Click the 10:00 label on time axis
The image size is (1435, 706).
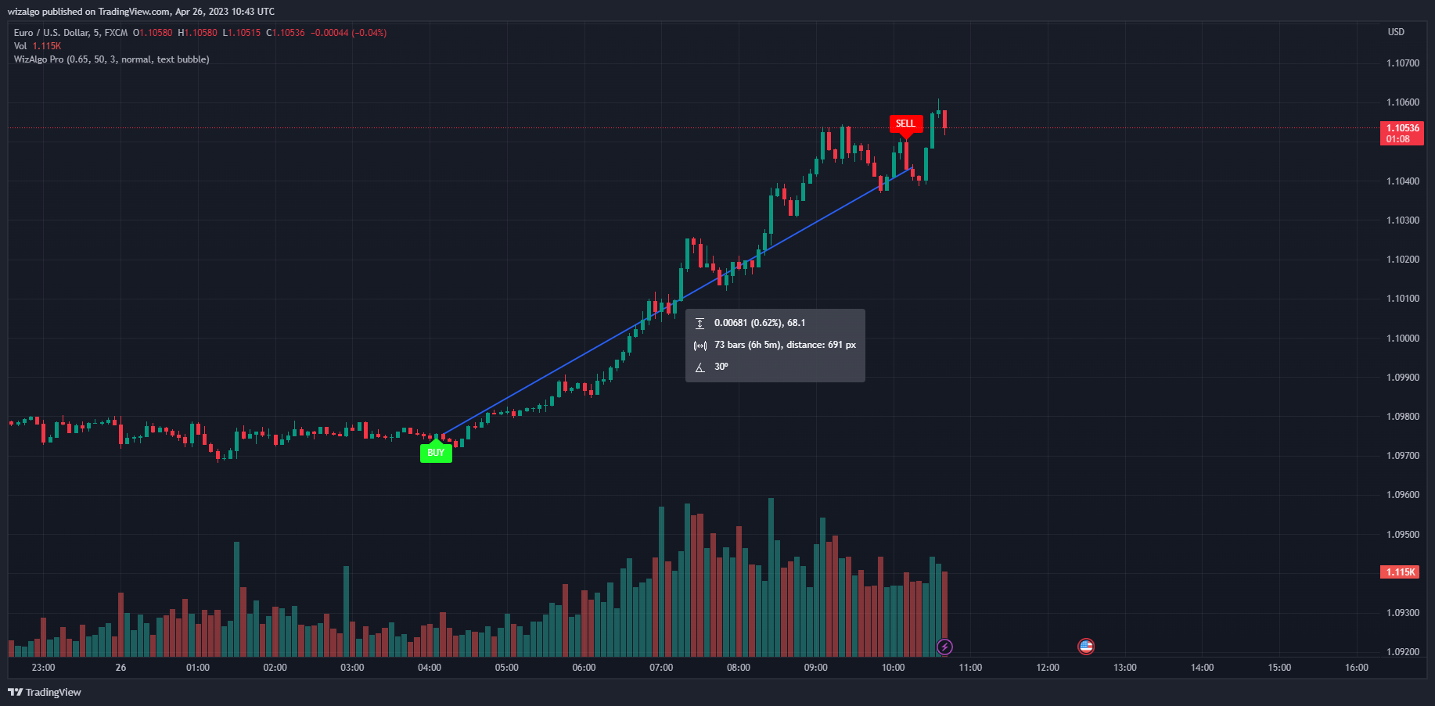(893, 668)
